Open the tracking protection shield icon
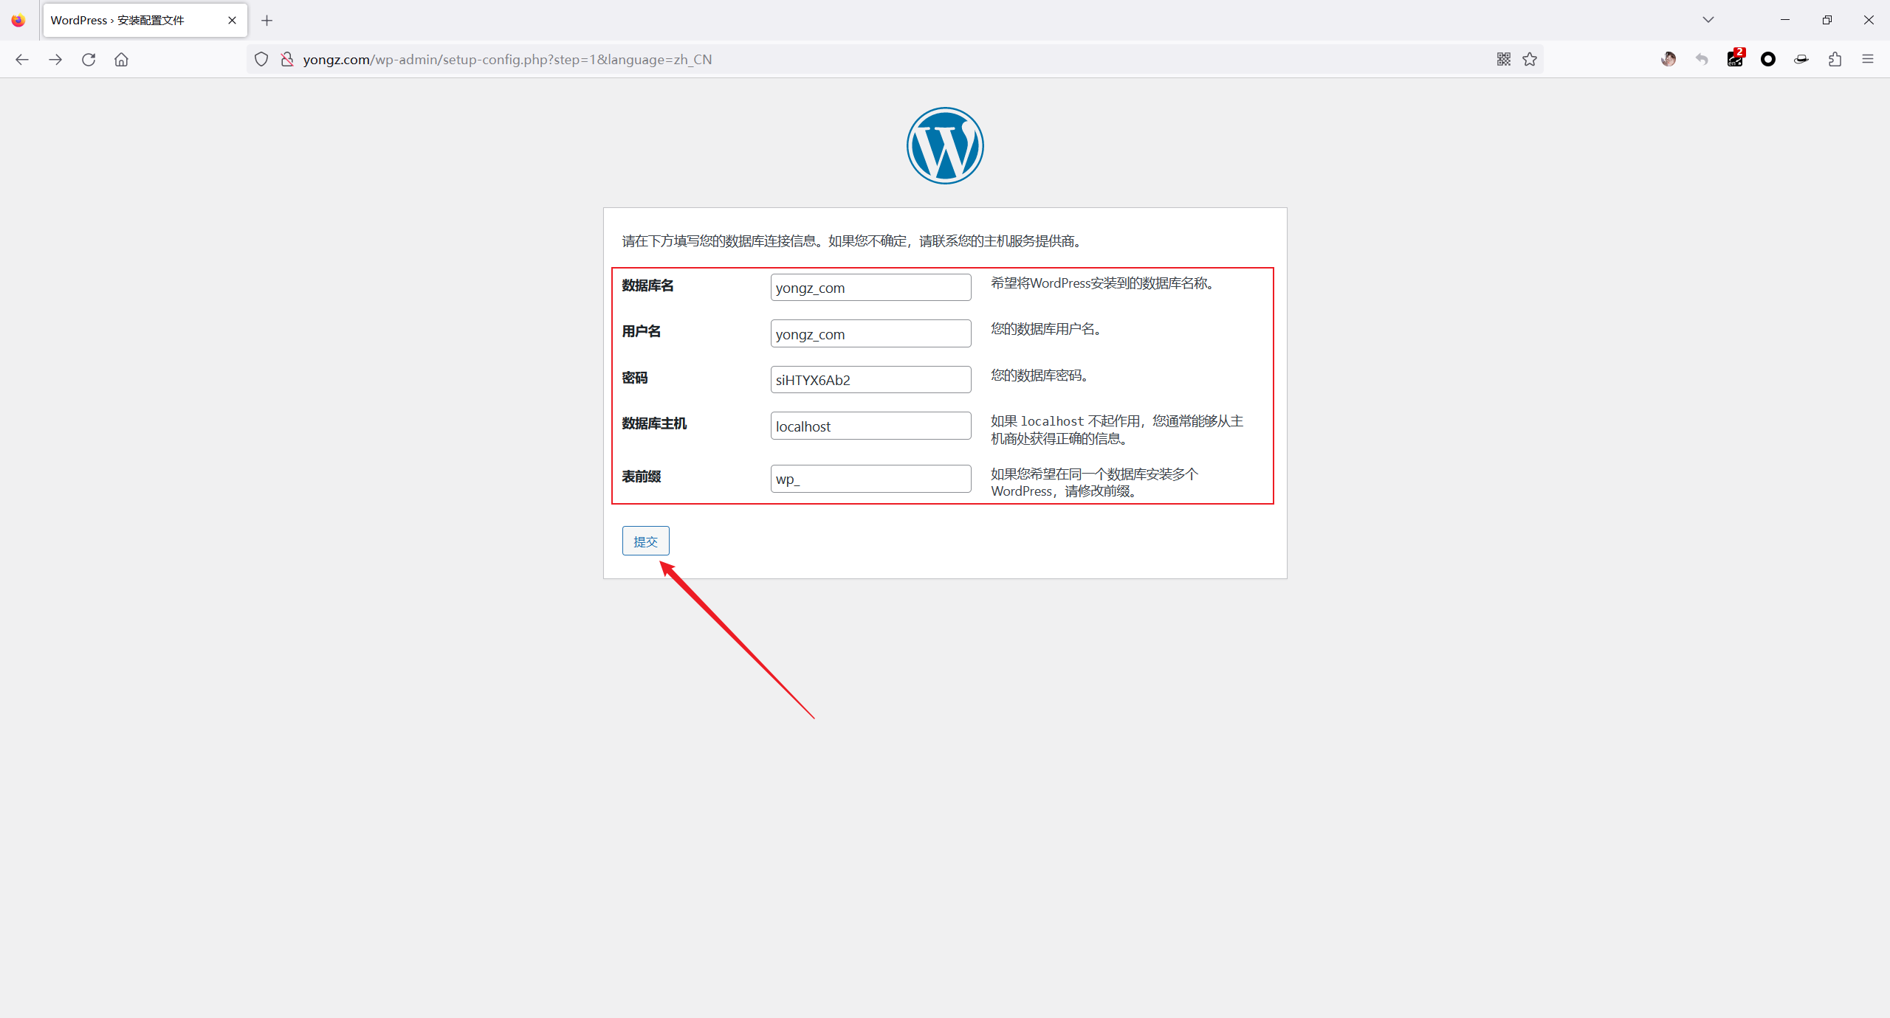 pos(261,60)
